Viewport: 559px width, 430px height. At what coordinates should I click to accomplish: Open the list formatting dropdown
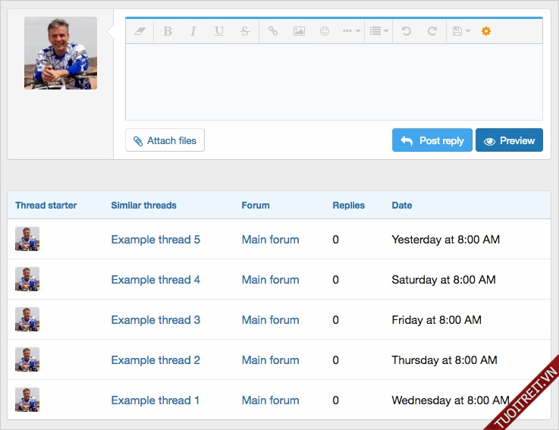[x=378, y=31]
